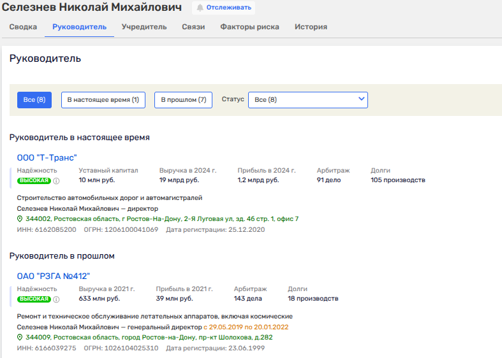Select the В прошлом (7) filter
The width and height of the screenshot is (502, 358).
(x=183, y=100)
